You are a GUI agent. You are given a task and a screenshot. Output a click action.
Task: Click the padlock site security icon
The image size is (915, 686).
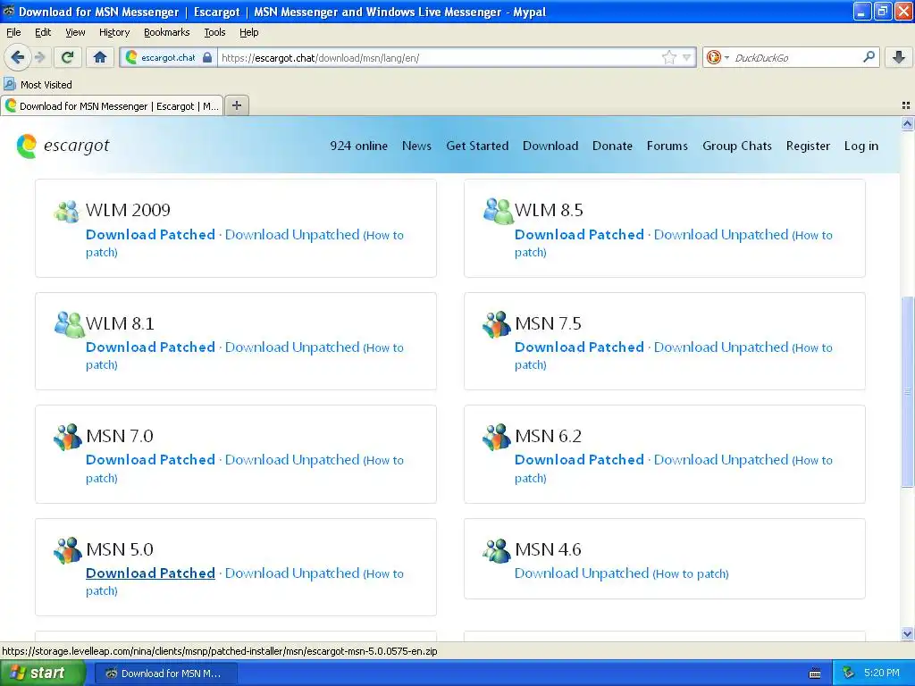[x=207, y=57]
